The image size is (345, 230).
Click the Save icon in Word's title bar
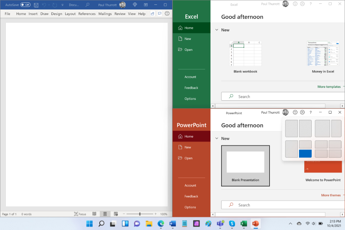tap(36, 5)
